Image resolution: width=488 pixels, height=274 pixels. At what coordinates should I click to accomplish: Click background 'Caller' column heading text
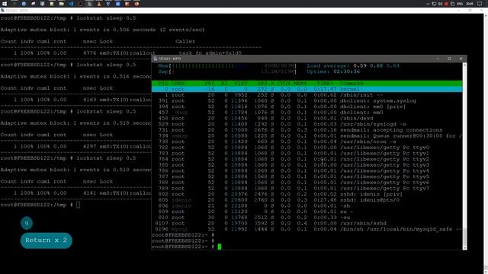coord(185,41)
